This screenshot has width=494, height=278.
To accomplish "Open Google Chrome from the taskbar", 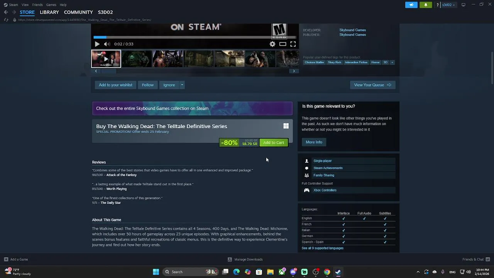I will click(327, 272).
